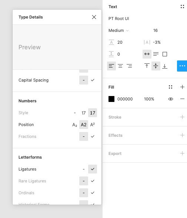The height and width of the screenshot is (218, 187).
Task: Toggle fill visibility eye icon
Action: point(171,99)
